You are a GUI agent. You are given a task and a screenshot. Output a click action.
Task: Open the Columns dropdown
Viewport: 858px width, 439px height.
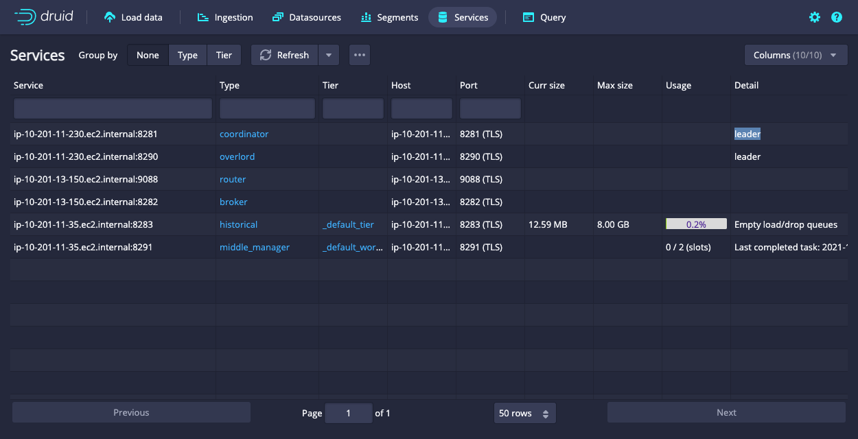coord(796,55)
